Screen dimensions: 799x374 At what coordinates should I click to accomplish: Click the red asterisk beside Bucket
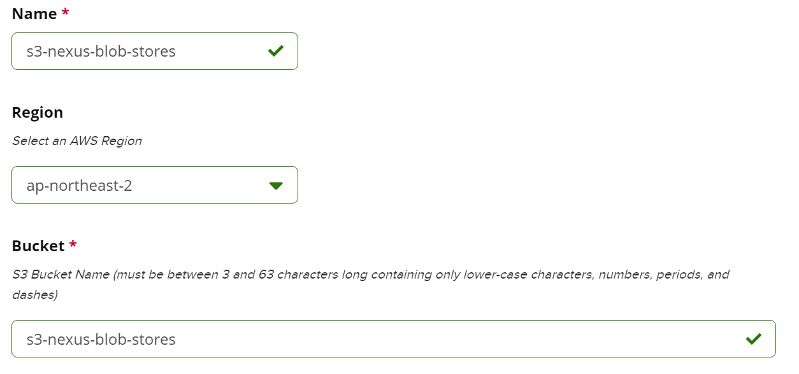(73, 246)
